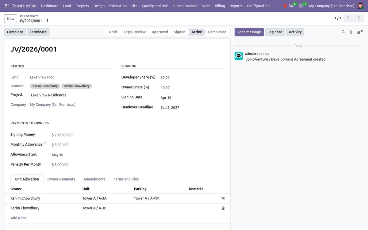Open the Allowance Start date May 10
This screenshot has width=368, height=230.
tap(82, 155)
